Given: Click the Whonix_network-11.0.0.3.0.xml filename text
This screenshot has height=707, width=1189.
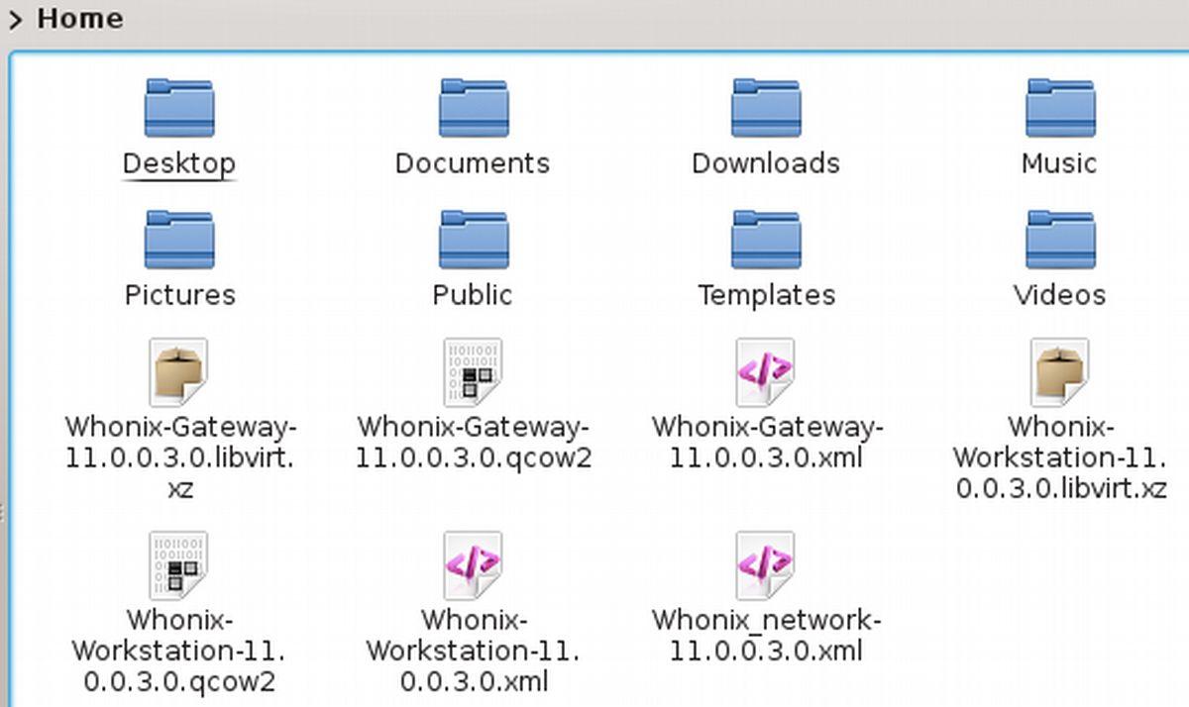Looking at the screenshot, I should click(766, 635).
